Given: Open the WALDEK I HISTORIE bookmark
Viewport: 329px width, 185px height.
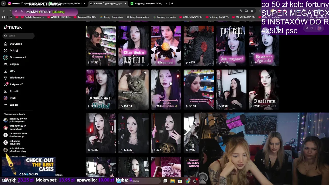Looking at the screenshot, I should tap(59, 17).
